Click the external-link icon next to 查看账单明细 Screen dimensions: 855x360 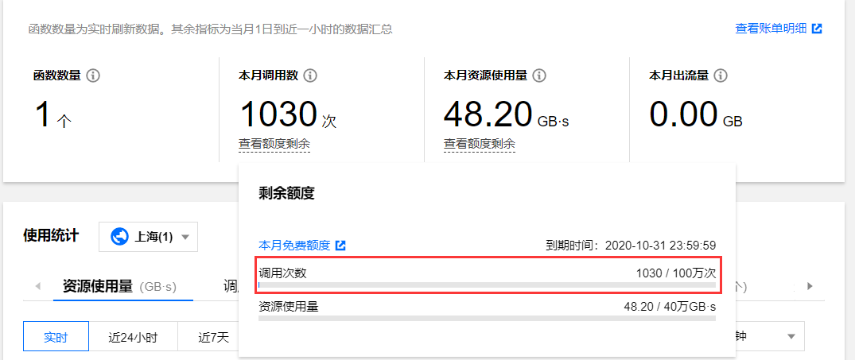(x=816, y=29)
